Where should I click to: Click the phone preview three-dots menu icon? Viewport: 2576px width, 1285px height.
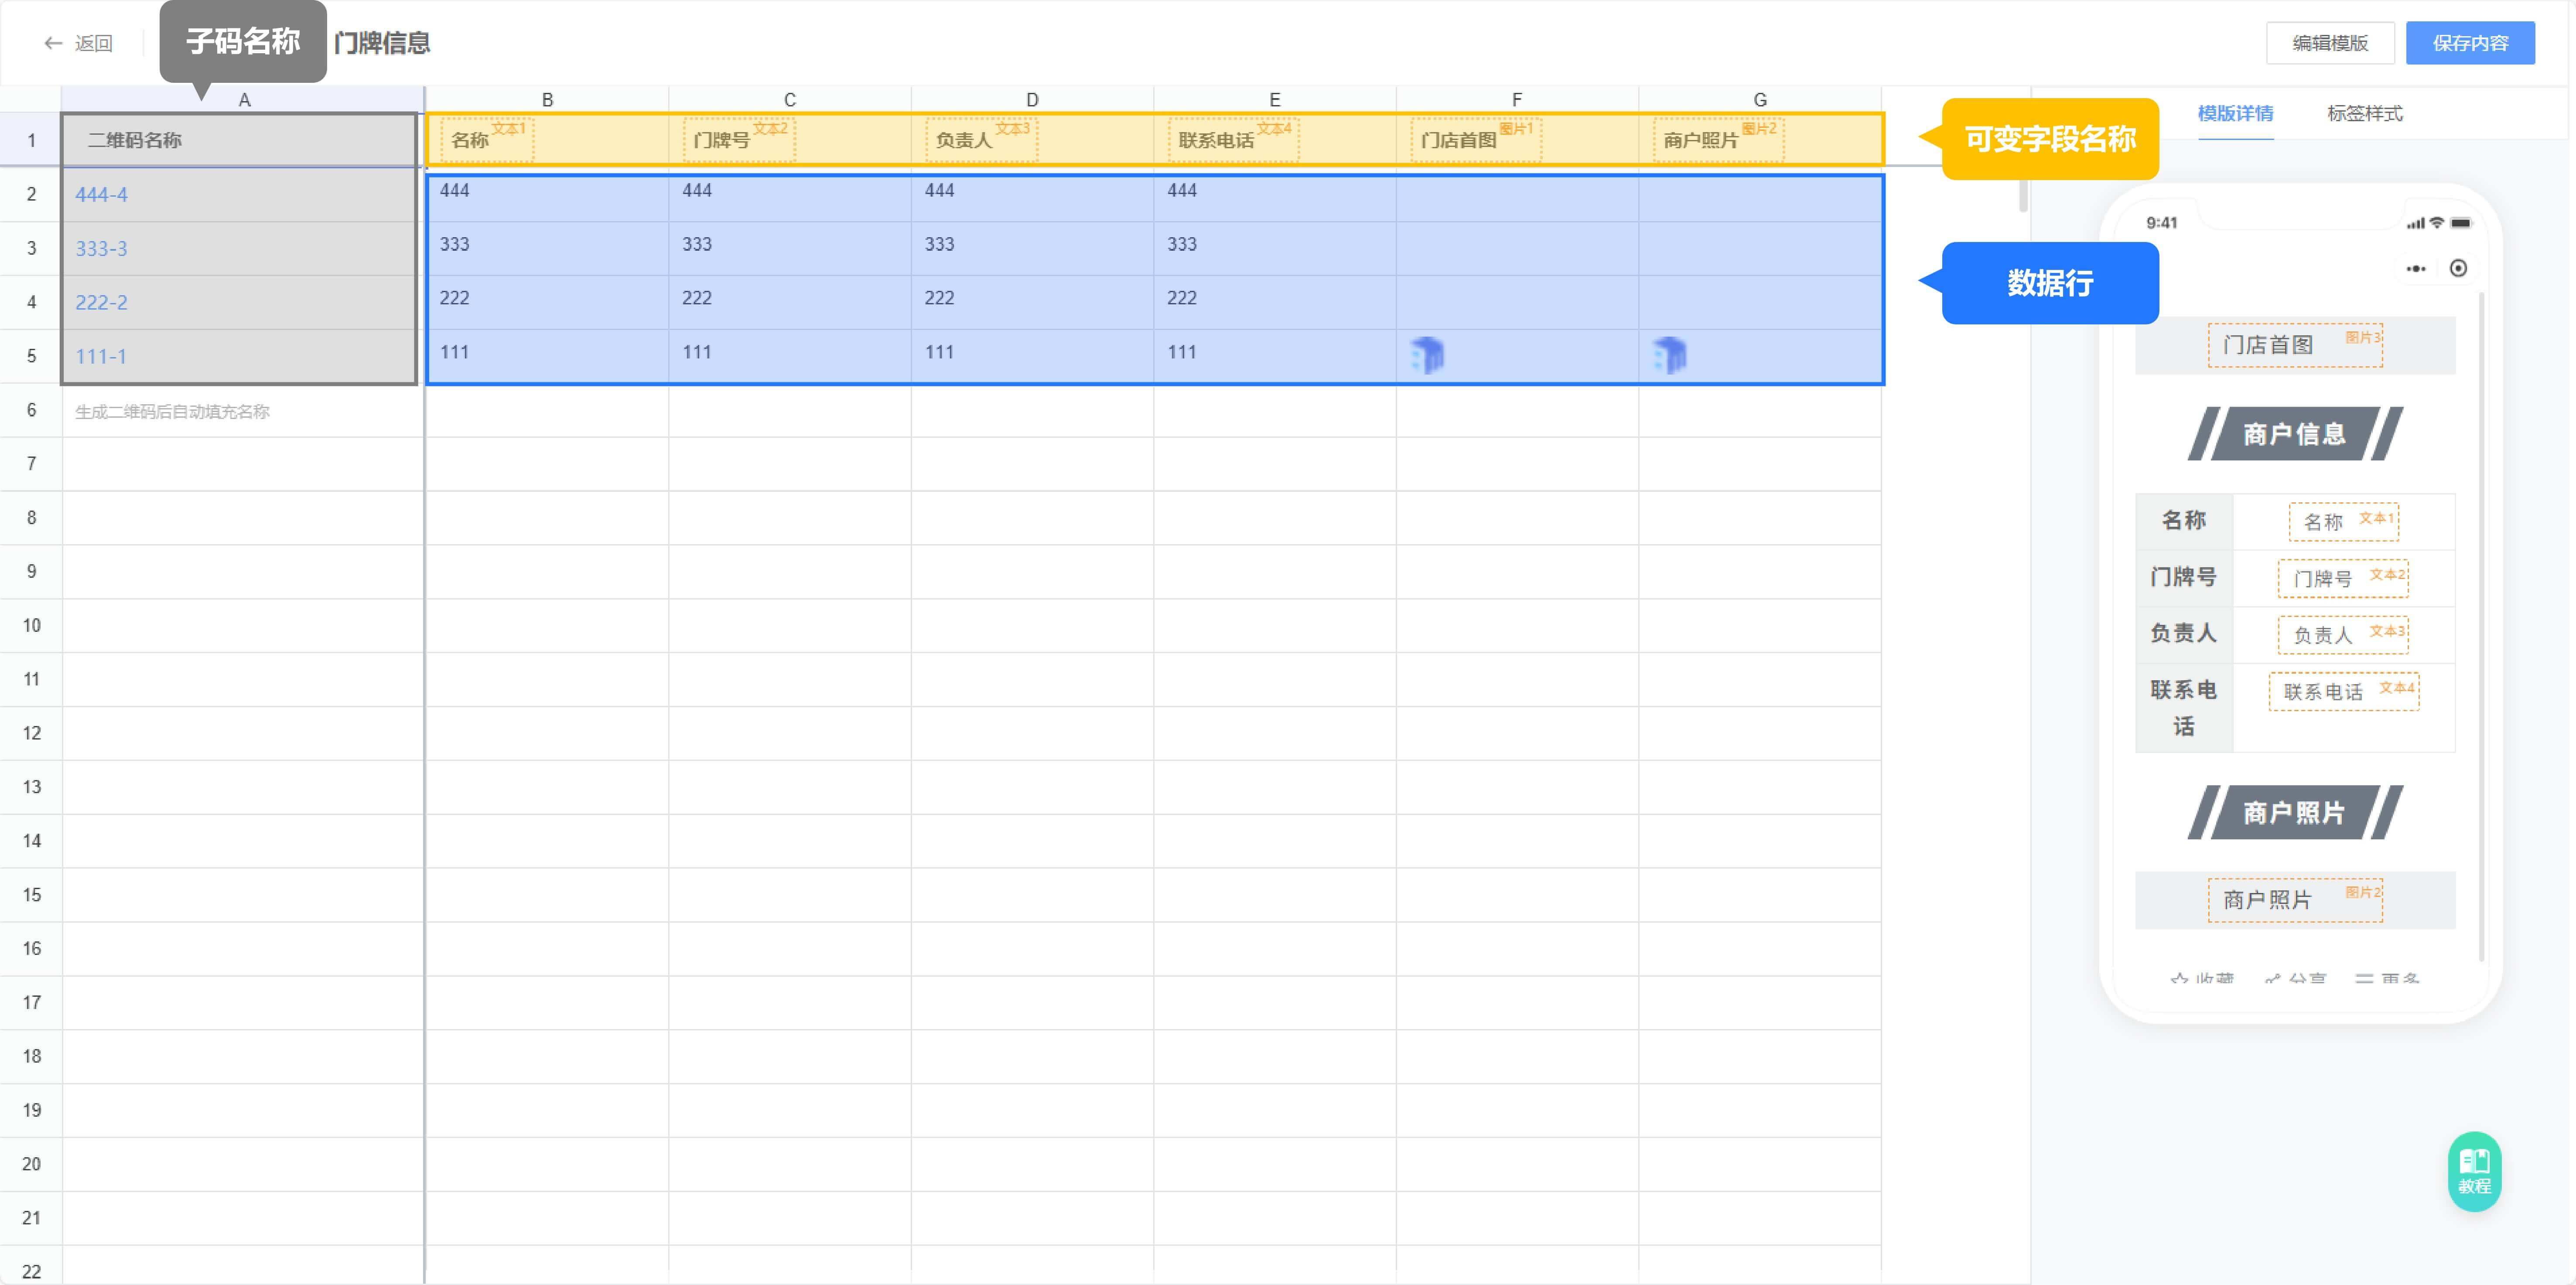[2415, 268]
